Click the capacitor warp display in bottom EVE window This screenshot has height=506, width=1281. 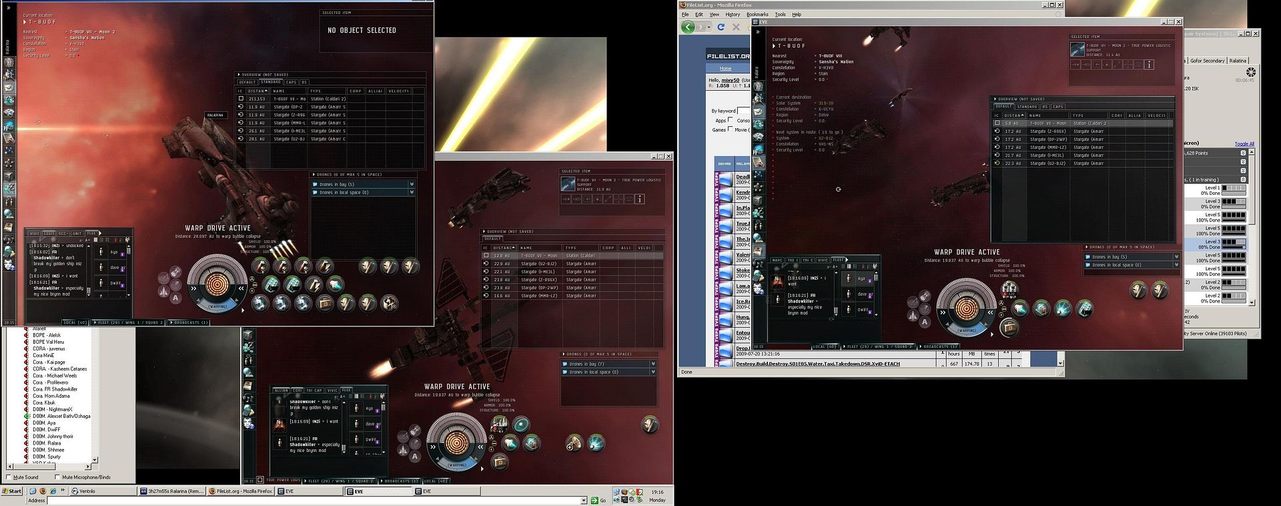point(456,442)
